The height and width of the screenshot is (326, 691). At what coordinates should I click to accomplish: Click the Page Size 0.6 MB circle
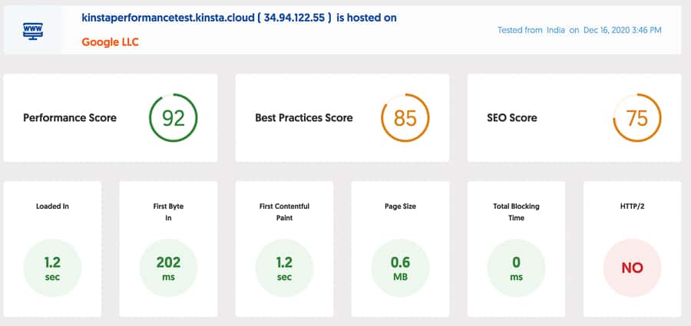click(400, 268)
